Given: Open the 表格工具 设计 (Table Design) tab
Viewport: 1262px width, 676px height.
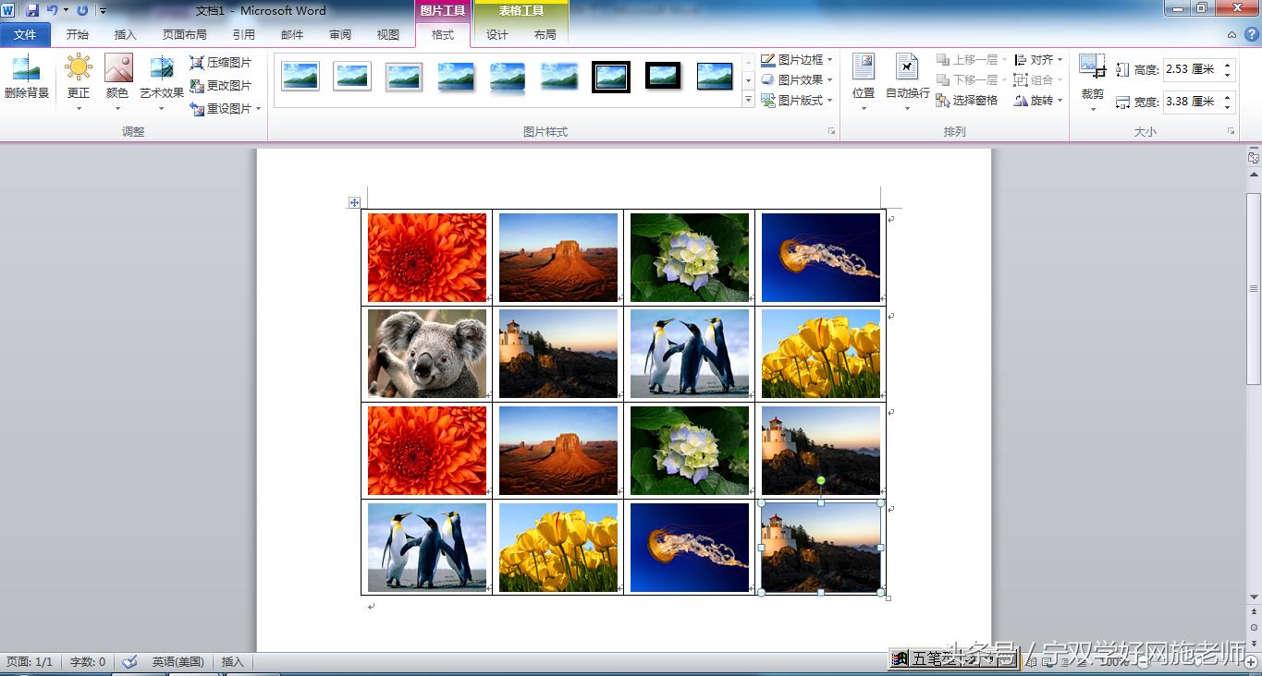Looking at the screenshot, I should [497, 34].
